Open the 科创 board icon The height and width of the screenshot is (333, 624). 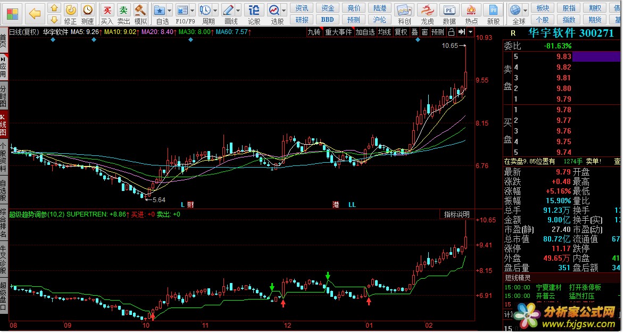coord(404,10)
